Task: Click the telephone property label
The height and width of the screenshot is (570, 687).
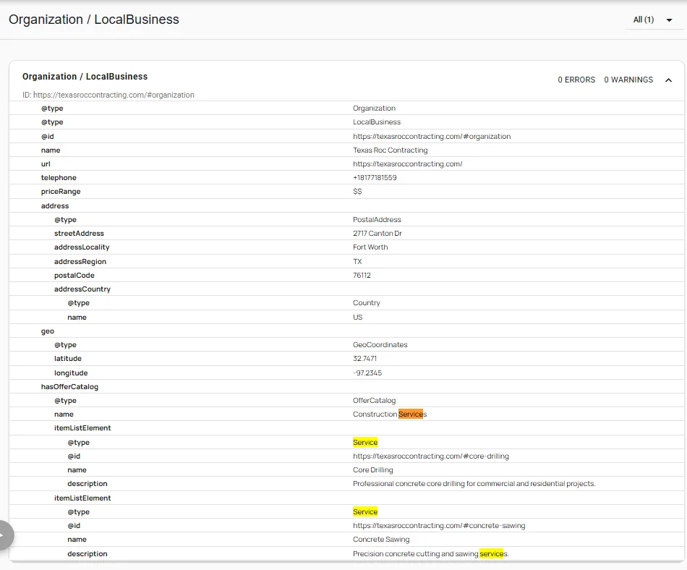Action: (x=59, y=178)
